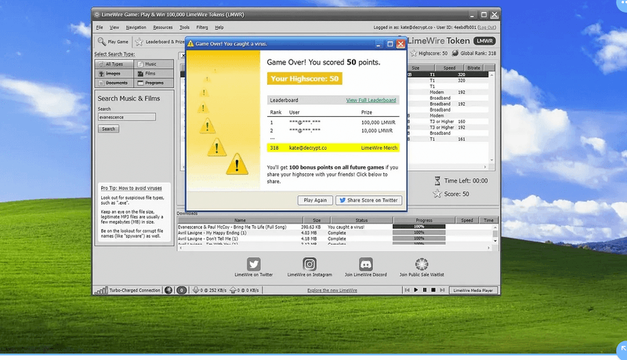Open the Resources menu
The image size is (627, 360).
point(163,27)
